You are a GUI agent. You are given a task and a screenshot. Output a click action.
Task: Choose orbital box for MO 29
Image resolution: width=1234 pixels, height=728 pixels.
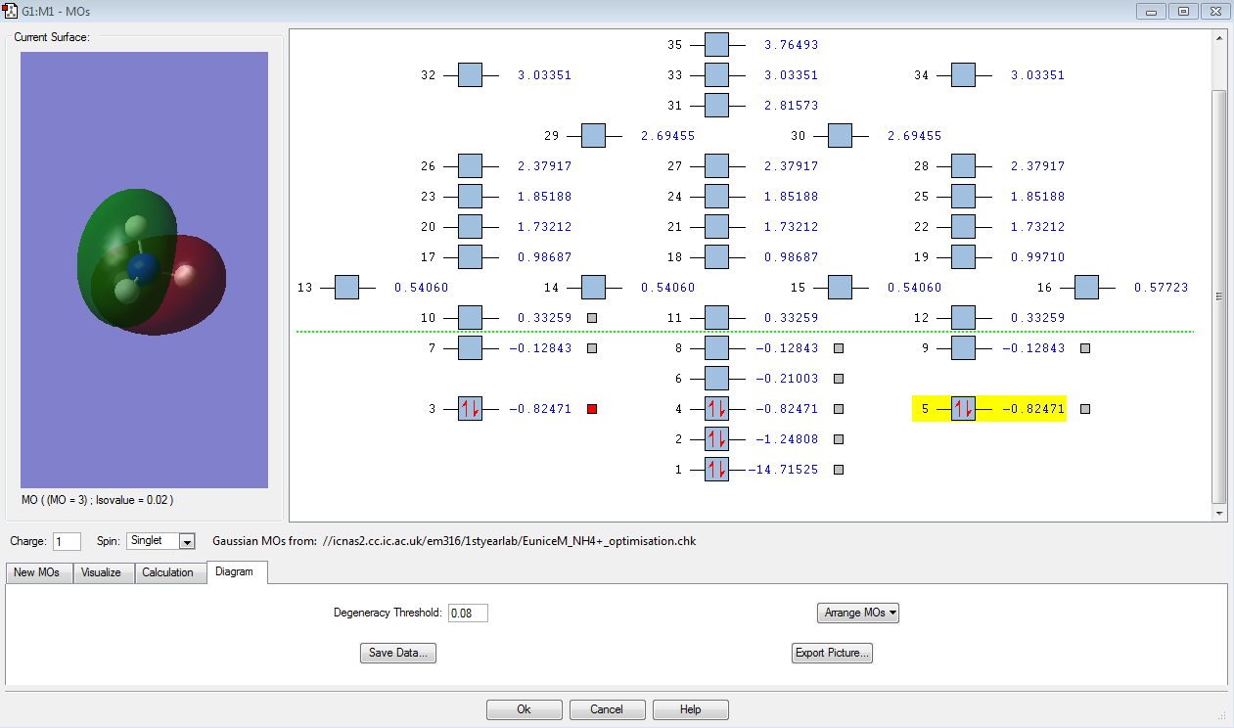click(x=594, y=135)
